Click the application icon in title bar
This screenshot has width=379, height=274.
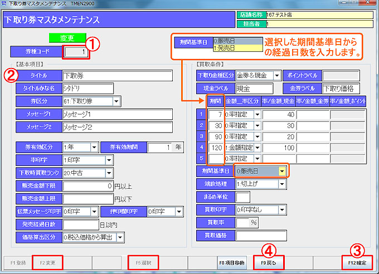tap(4, 3)
